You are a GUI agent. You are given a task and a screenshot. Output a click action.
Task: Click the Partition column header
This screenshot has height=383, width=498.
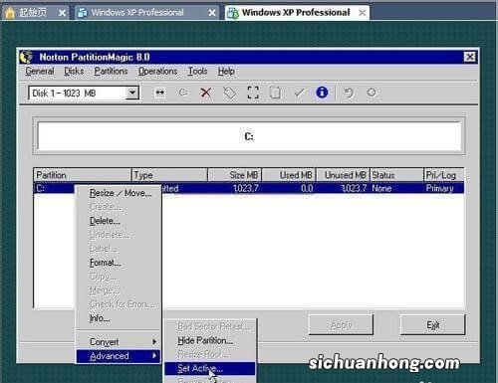(83, 175)
